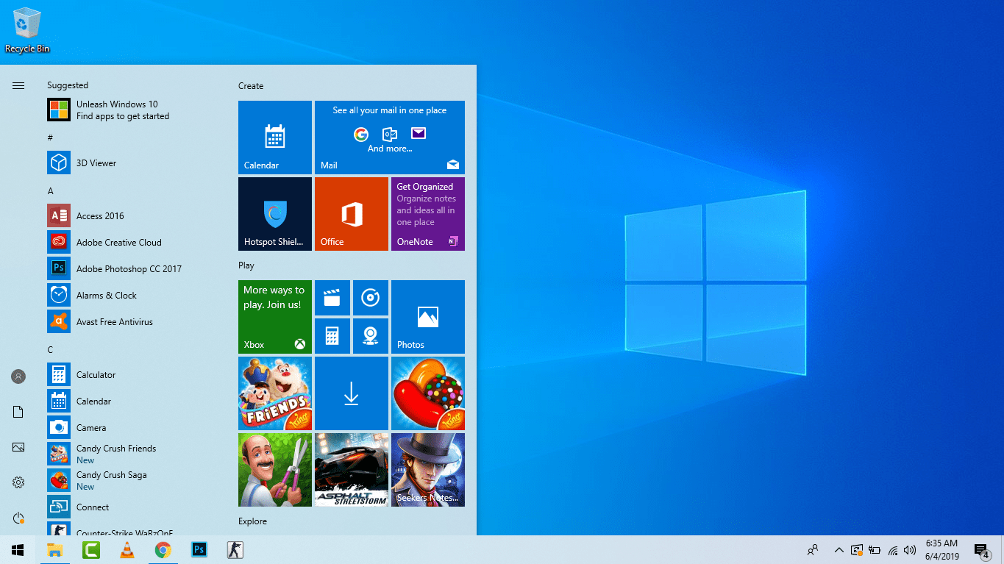This screenshot has width=1004, height=564.
Task: Show hidden system tray icons
Action: tap(839, 550)
